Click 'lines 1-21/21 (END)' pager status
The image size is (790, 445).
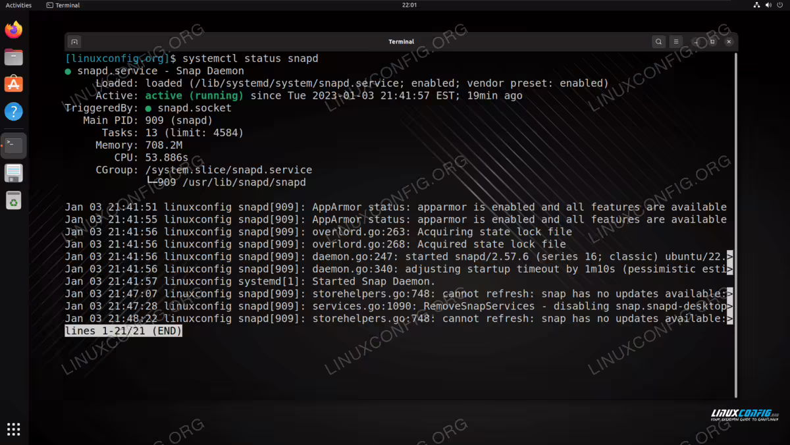(x=123, y=331)
